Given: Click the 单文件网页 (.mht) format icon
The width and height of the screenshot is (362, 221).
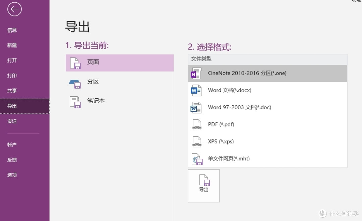Looking at the screenshot, I should click(197, 158).
